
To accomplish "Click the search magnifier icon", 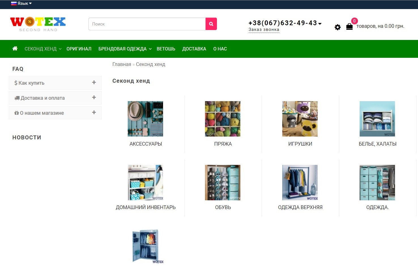I will point(211,24).
